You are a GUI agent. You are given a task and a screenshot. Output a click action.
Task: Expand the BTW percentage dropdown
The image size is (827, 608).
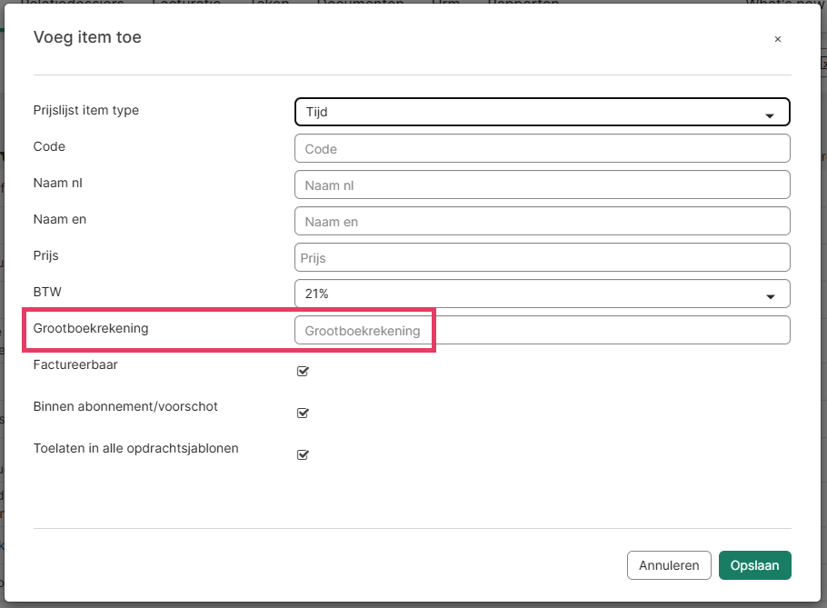click(x=542, y=294)
